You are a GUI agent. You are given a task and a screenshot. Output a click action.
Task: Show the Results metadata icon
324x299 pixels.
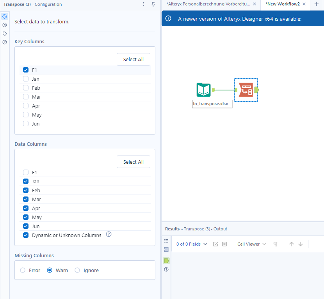(x=166, y=249)
